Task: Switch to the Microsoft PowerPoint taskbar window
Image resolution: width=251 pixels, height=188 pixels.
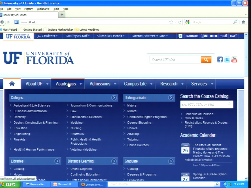Action: 64,184
